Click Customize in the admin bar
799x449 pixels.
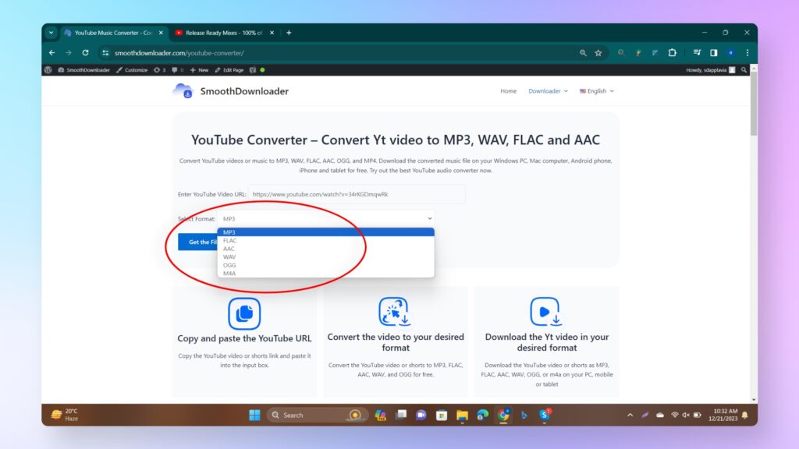[132, 70]
